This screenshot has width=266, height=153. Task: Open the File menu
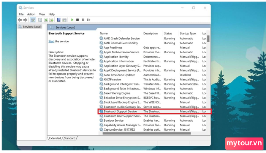(21, 14)
